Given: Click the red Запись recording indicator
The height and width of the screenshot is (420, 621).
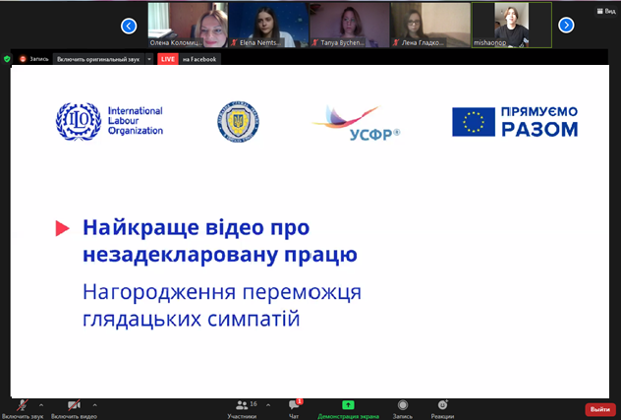Looking at the screenshot, I should 34,59.
